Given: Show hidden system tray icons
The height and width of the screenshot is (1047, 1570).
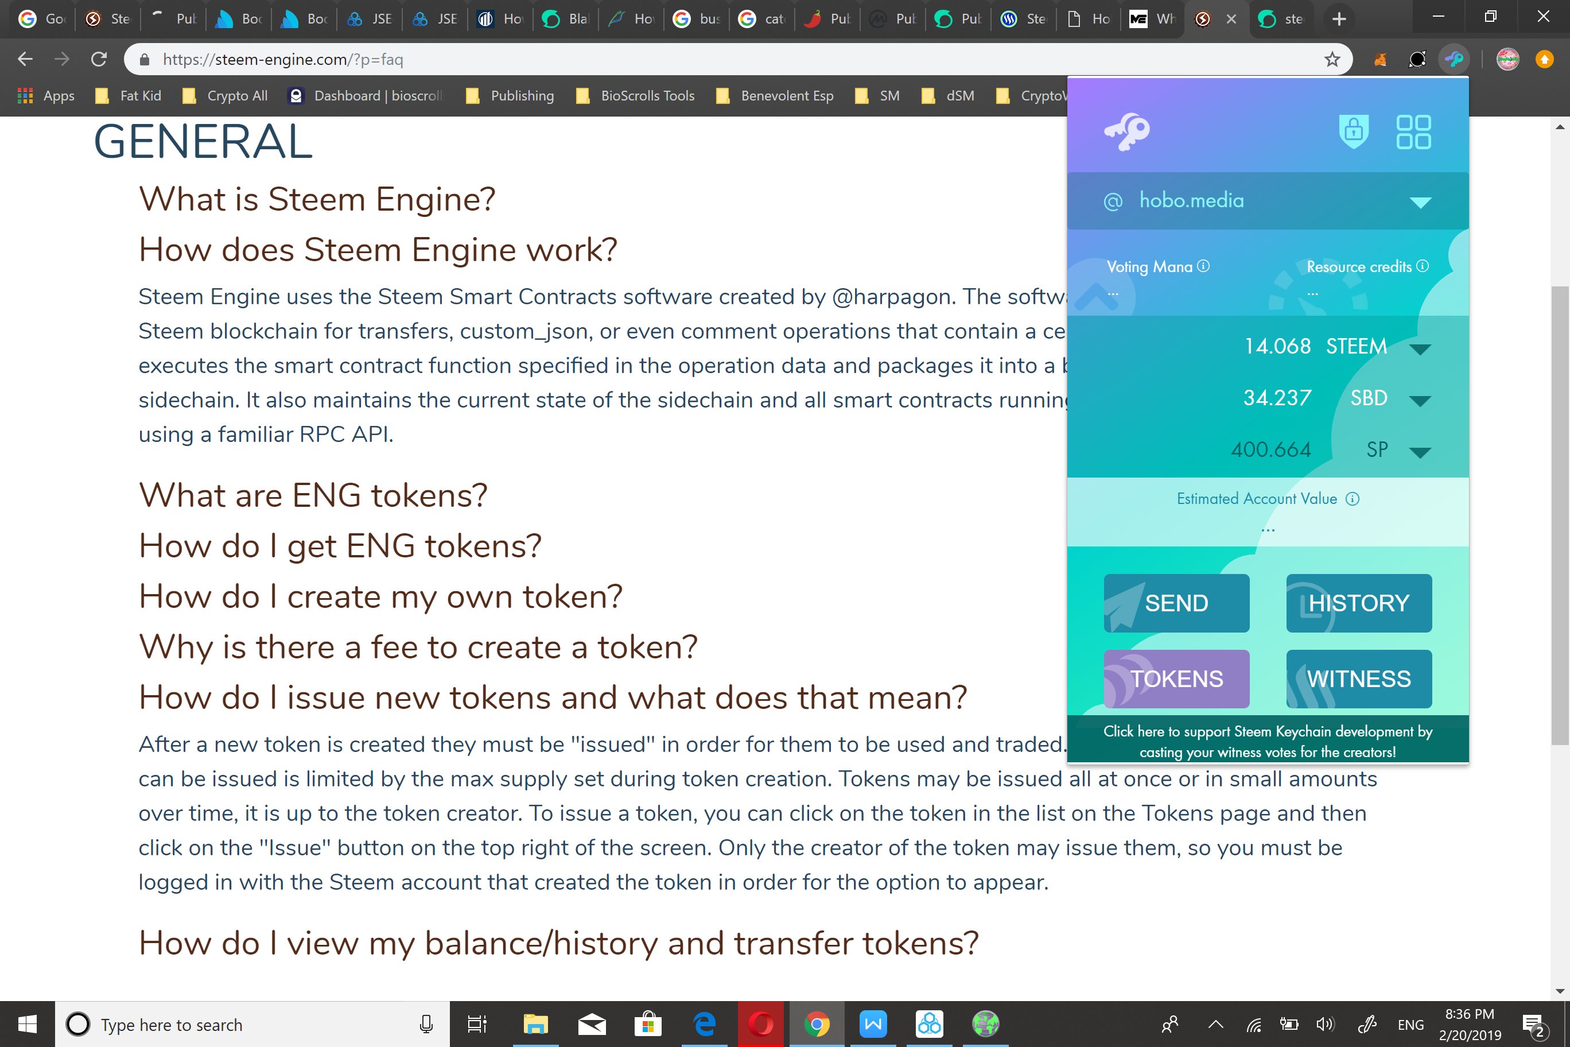Looking at the screenshot, I should [x=1215, y=1024].
